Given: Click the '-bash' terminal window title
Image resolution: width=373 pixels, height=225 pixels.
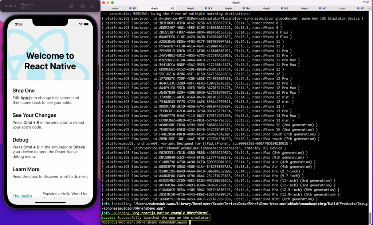Looking at the screenshot, I should pyautogui.click(x=236, y=3).
